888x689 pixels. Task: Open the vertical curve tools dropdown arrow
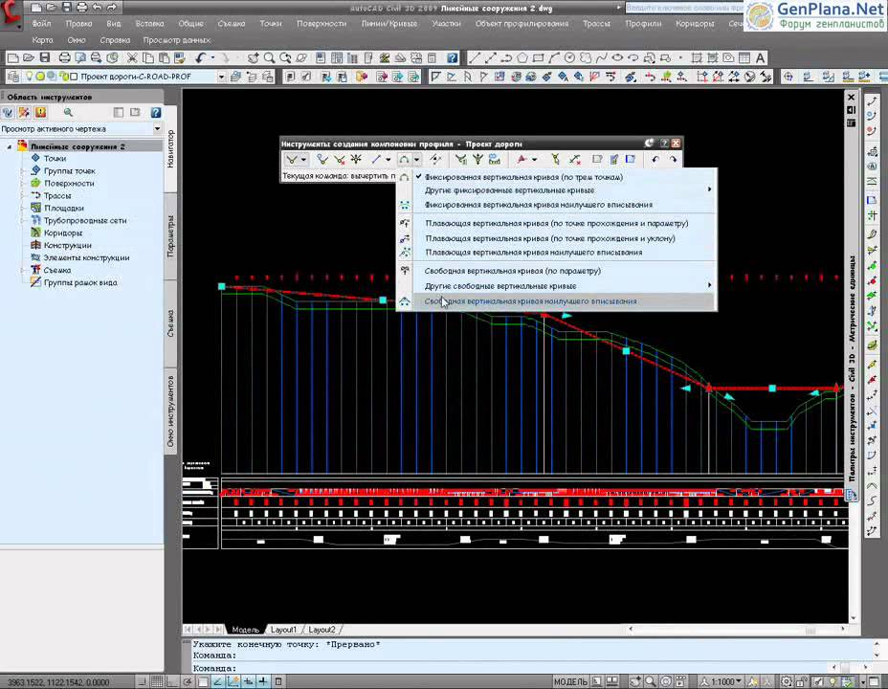[x=416, y=160]
